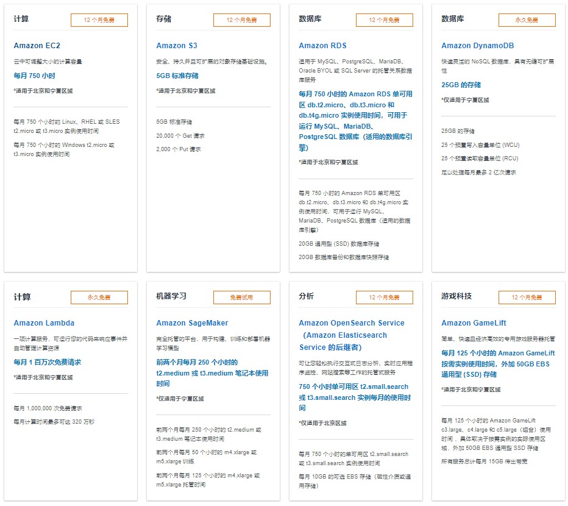Screen dimensions: 568x506
Task: Click the blue RDS 单可用区 offer summary
Action: [356, 121]
